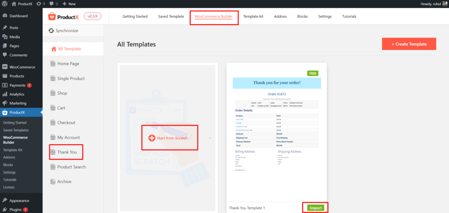Select the Thank You template category
This screenshot has height=213, width=449.
67,152
